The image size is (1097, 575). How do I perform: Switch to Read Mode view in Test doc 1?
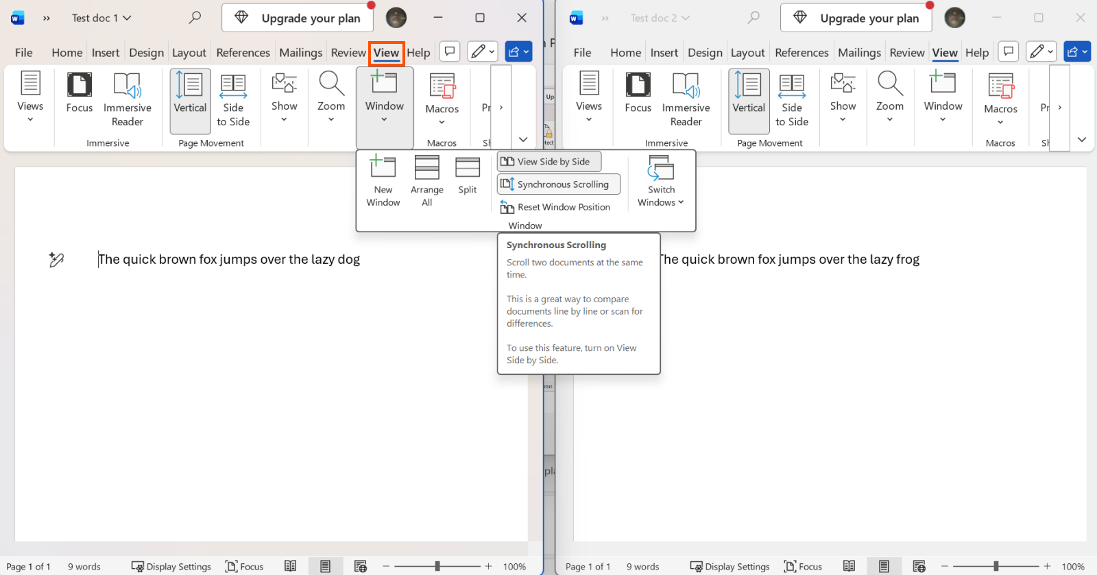(291, 566)
